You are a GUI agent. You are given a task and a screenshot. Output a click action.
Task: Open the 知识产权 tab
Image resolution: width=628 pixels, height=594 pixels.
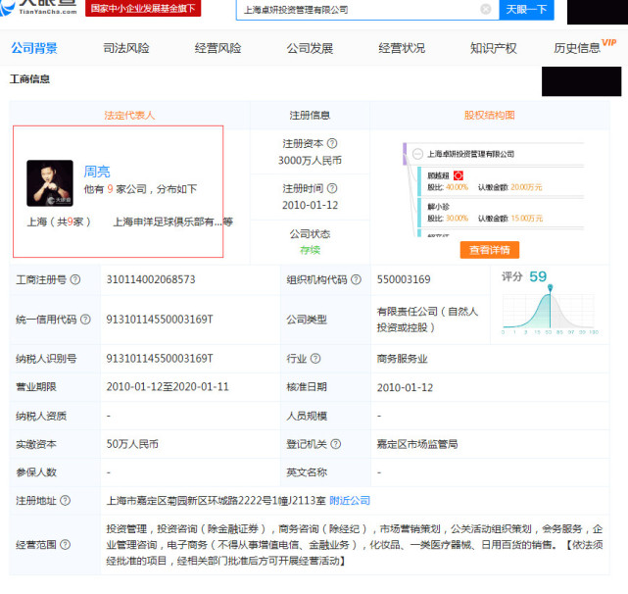[x=494, y=48]
